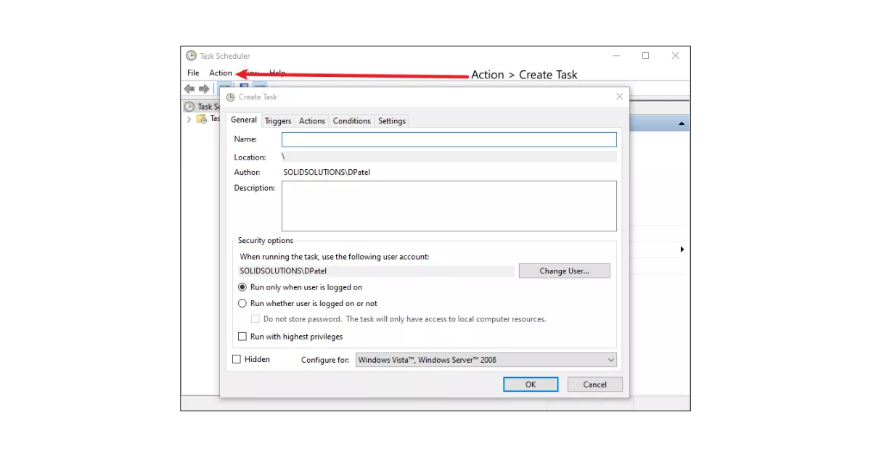Switch to the Triggers tab
The width and height of the screenshot is (871, 457).
pos(278,120)
